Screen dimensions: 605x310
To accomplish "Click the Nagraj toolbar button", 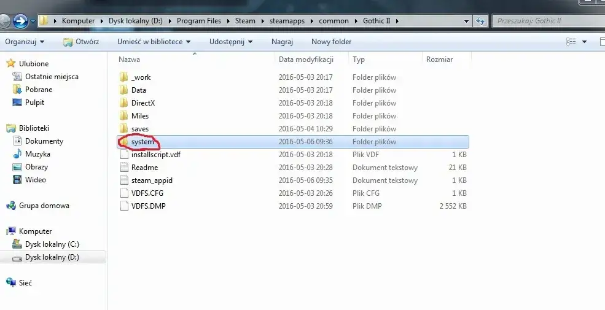I will pyautogui.click(x=282, y=42).
